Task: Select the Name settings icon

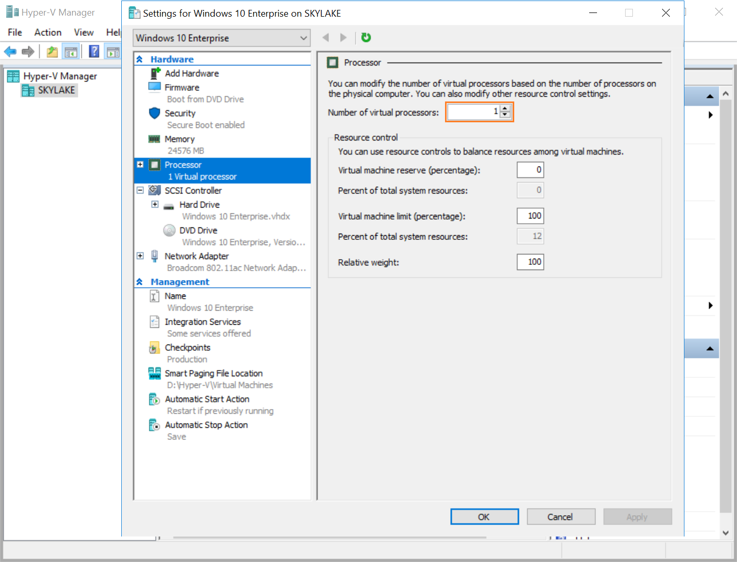Action: (x=155, y=296)
